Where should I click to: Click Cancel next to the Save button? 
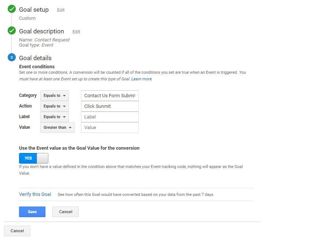66,212
